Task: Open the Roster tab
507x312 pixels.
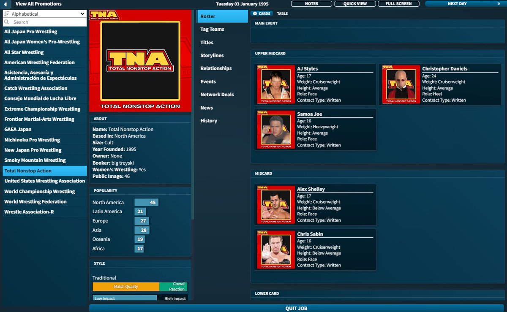Action: coord(223,16)
